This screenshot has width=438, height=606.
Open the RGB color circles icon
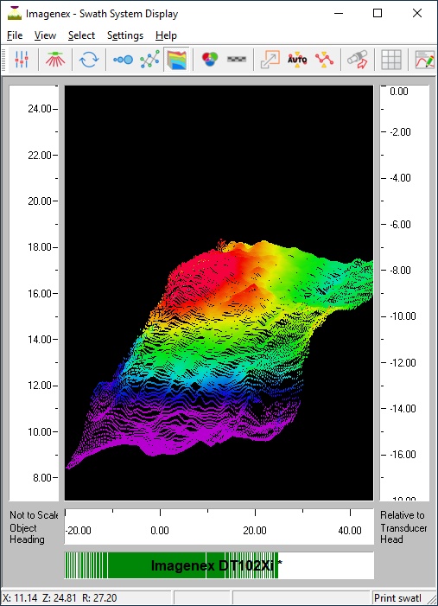pyautogui.click(x=210, y=60)
